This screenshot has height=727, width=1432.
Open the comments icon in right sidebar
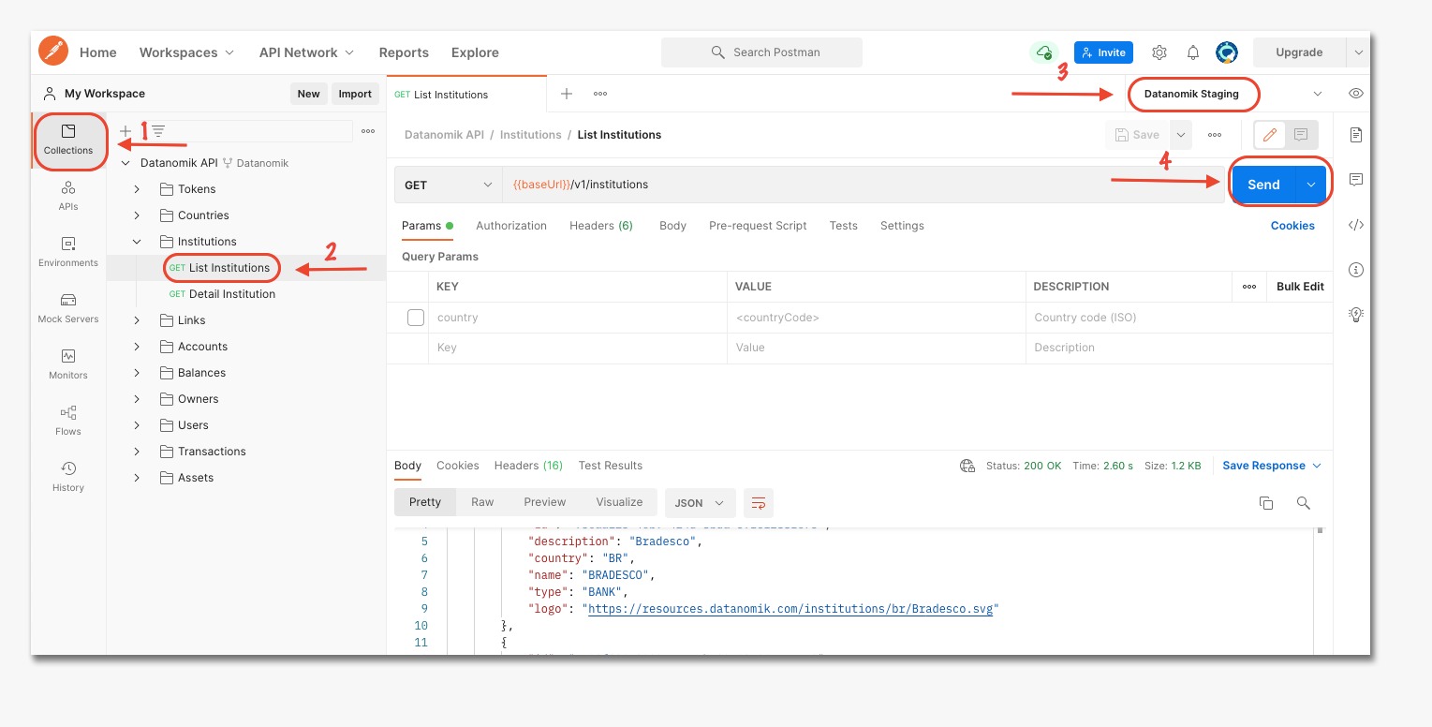coord(1355,179)
